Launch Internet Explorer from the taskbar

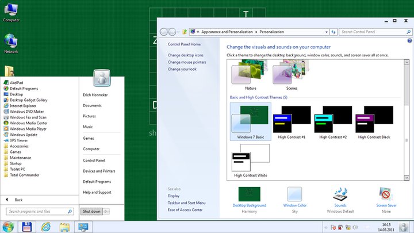pyautogui.click(x=45, y=227)
